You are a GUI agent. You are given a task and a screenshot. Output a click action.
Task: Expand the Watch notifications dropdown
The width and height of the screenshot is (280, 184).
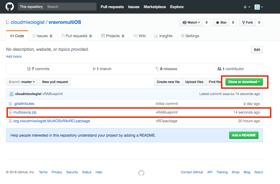click(191, 23)
